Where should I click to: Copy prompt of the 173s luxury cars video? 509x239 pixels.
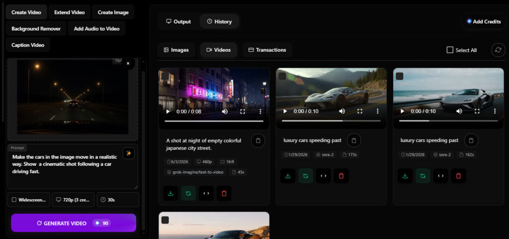(x=354, y=140)
